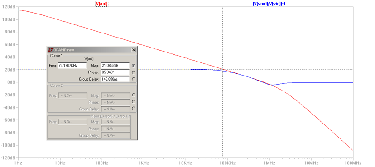Image resolution: width=375 pixels, height=167 pixels.
Task: Click the -100dB vertical axis label
Action: tap(8, 145)
